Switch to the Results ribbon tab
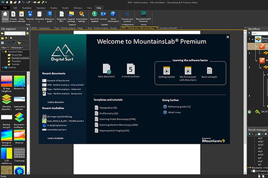The height and width of the screenshot is (178, 268). click(65, 8)
